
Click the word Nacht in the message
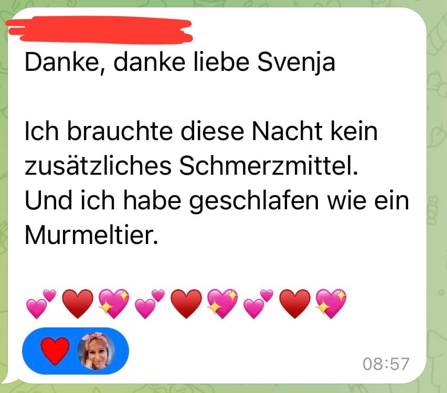(287, 132)
